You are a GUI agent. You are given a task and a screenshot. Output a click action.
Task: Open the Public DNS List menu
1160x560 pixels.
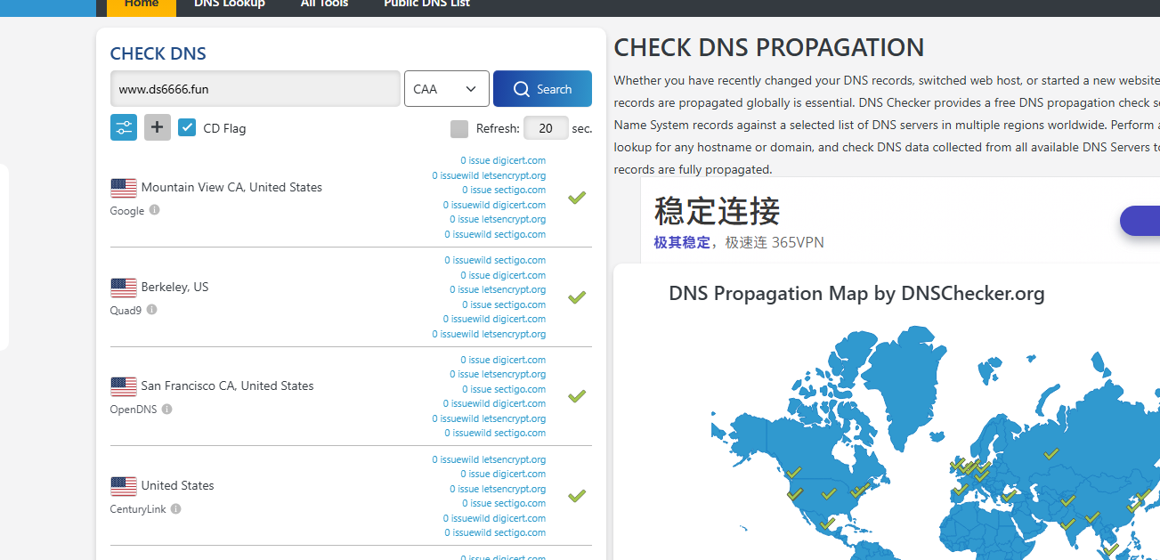tap(426, 4)
